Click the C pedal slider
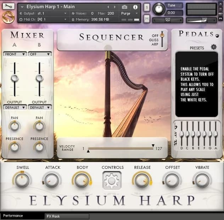 [x=187, y=134]
